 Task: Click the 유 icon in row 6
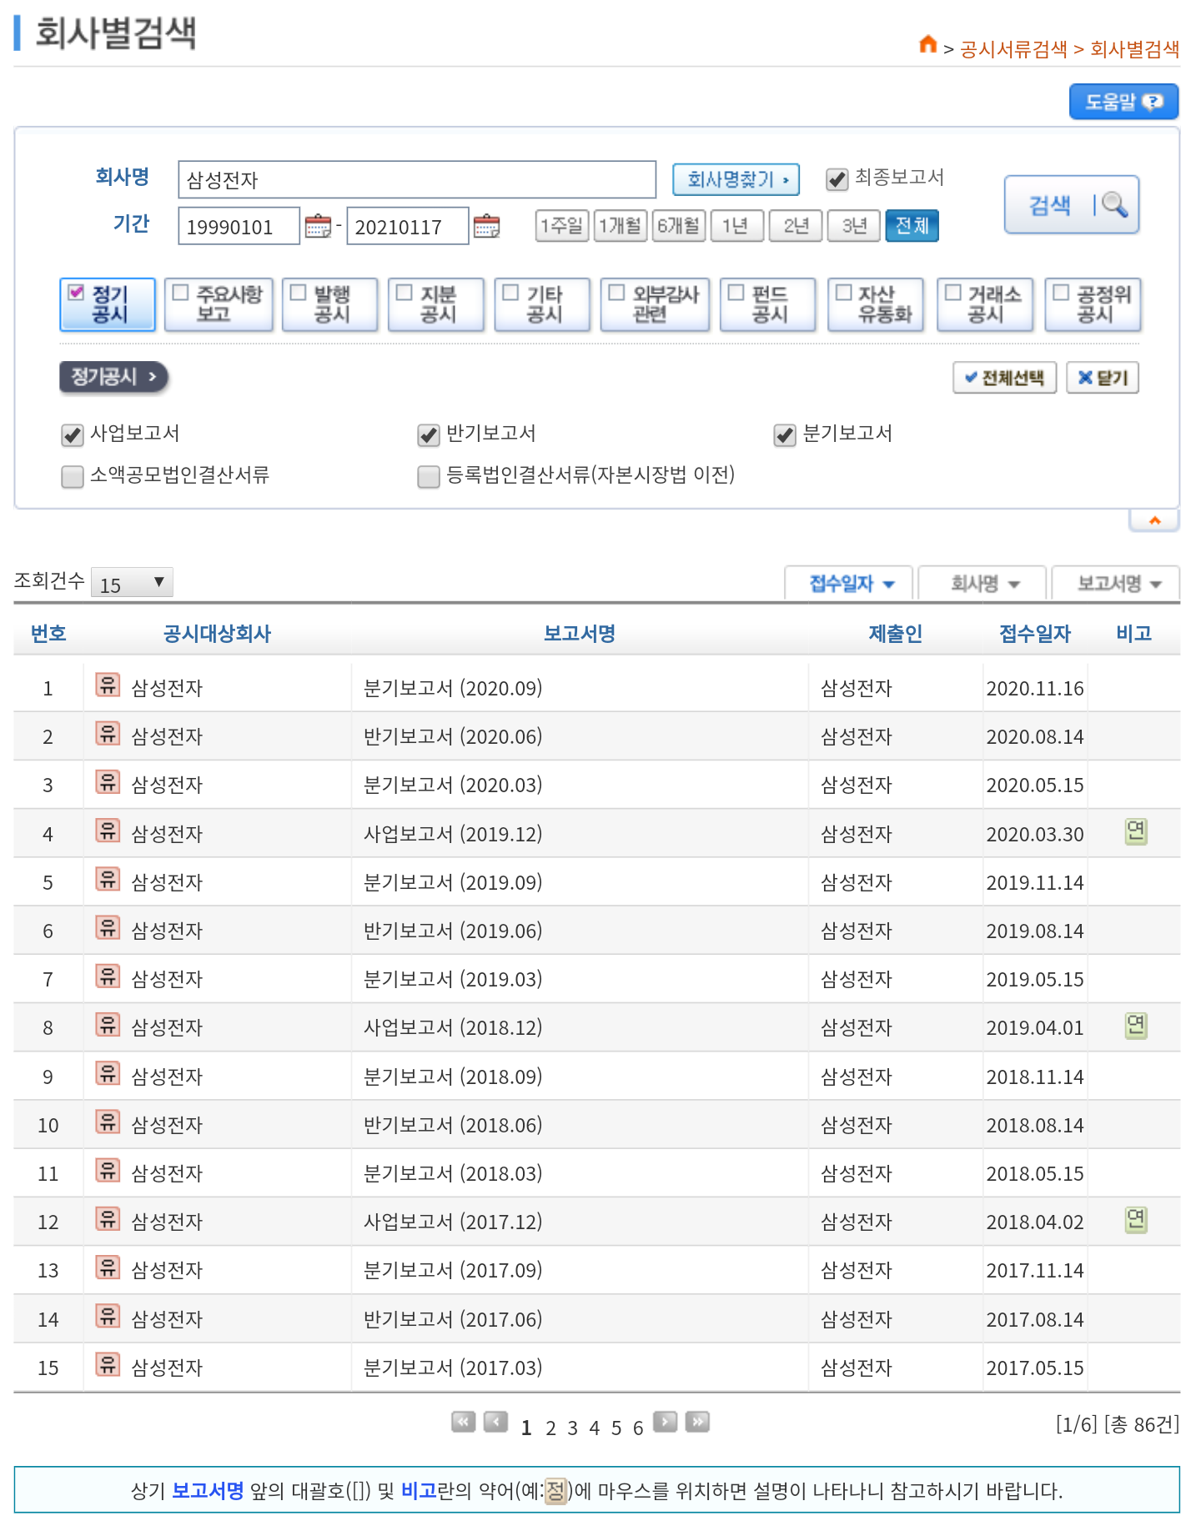pos(108,928)
